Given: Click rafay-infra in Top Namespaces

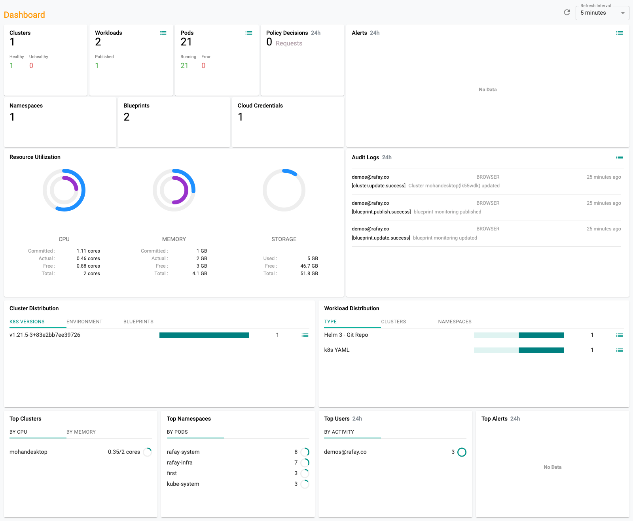Looking at the screenshot, I should (180, 462).
